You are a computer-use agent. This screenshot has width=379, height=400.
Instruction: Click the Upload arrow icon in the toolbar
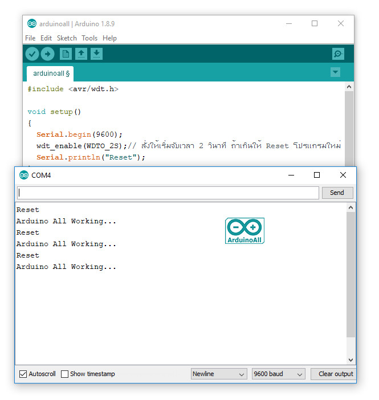coord(47,54)
